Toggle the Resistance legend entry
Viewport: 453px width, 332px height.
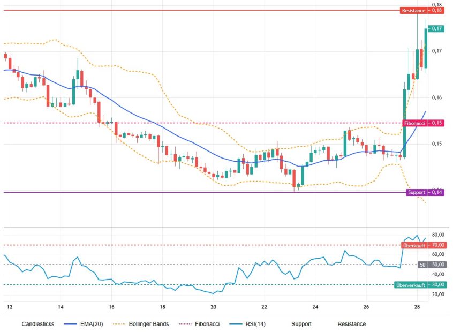pos(352,324)
